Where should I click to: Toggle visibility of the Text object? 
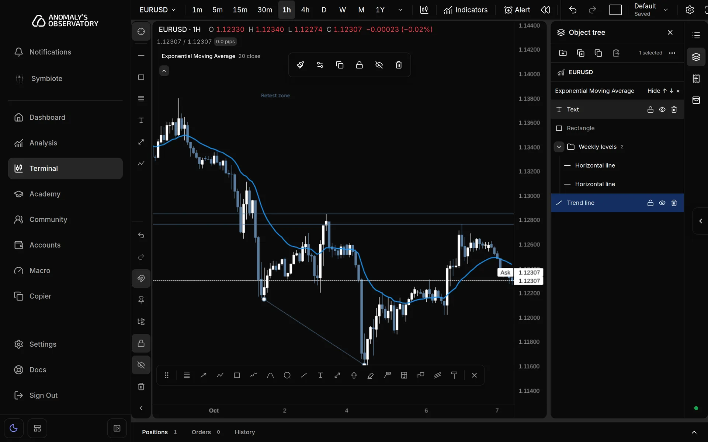pos(662,110)
